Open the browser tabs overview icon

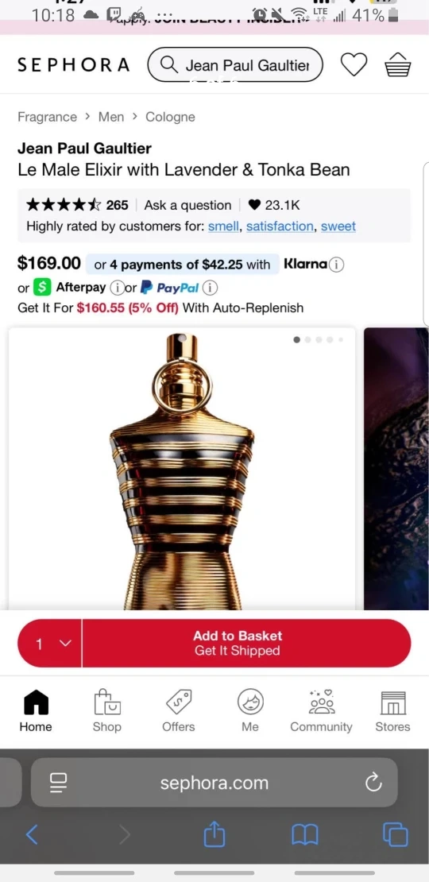[x=396, y=834]
